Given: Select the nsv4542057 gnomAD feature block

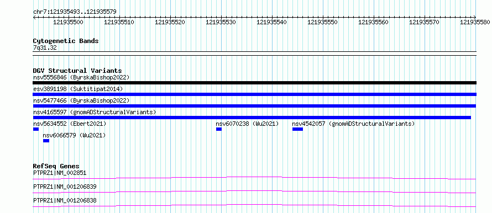Looking at the screenshot, I should 297,129.
